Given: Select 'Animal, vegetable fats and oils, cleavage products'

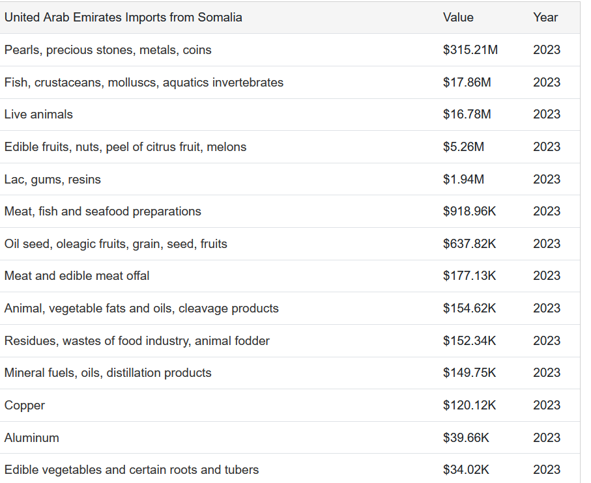Looking at the screenshot, I should pos(141,308).
